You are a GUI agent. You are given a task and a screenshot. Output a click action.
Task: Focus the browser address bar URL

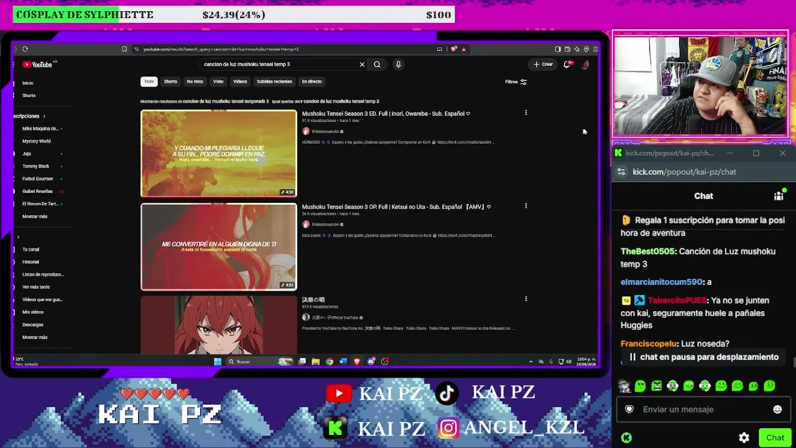pos(221,49)
